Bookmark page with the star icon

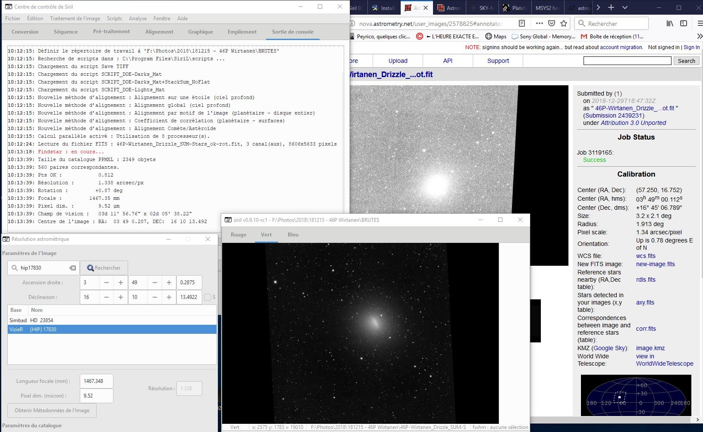pos(563,23)
